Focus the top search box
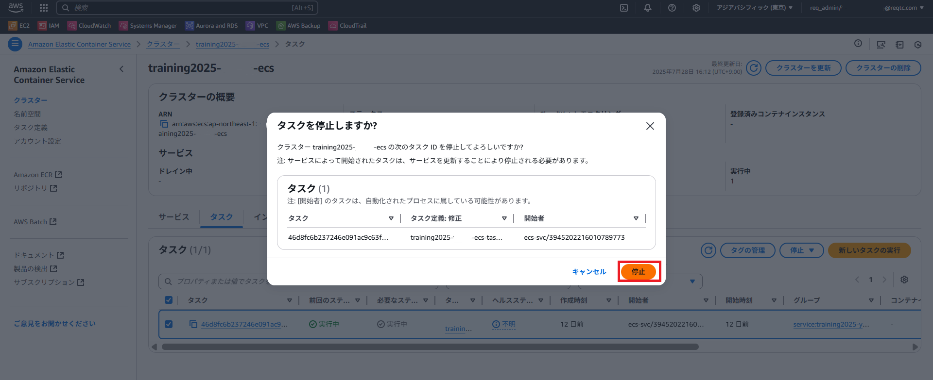Image resolution: width=933 pixels, height=380 pixels. click(x=187, y=8)
